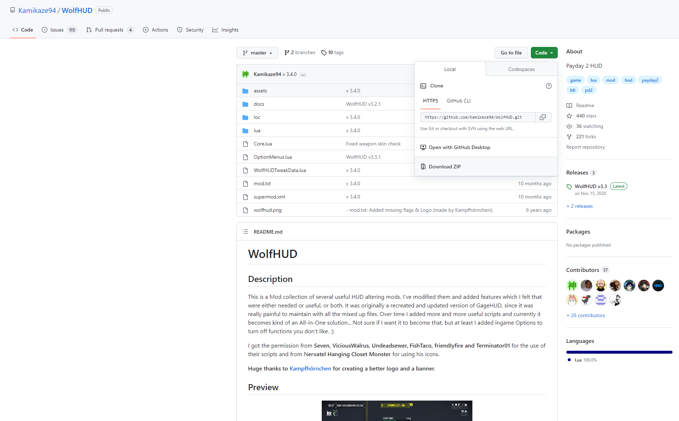679x421 pixels.
Task: Open the Kampfhörnchen link in README
Action: pos(310,368)
